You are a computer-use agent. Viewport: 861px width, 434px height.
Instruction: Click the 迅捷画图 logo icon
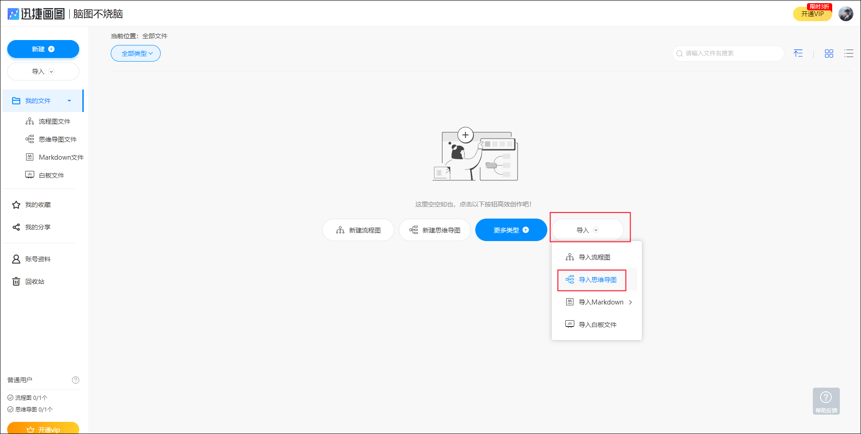tap(14, 14)
